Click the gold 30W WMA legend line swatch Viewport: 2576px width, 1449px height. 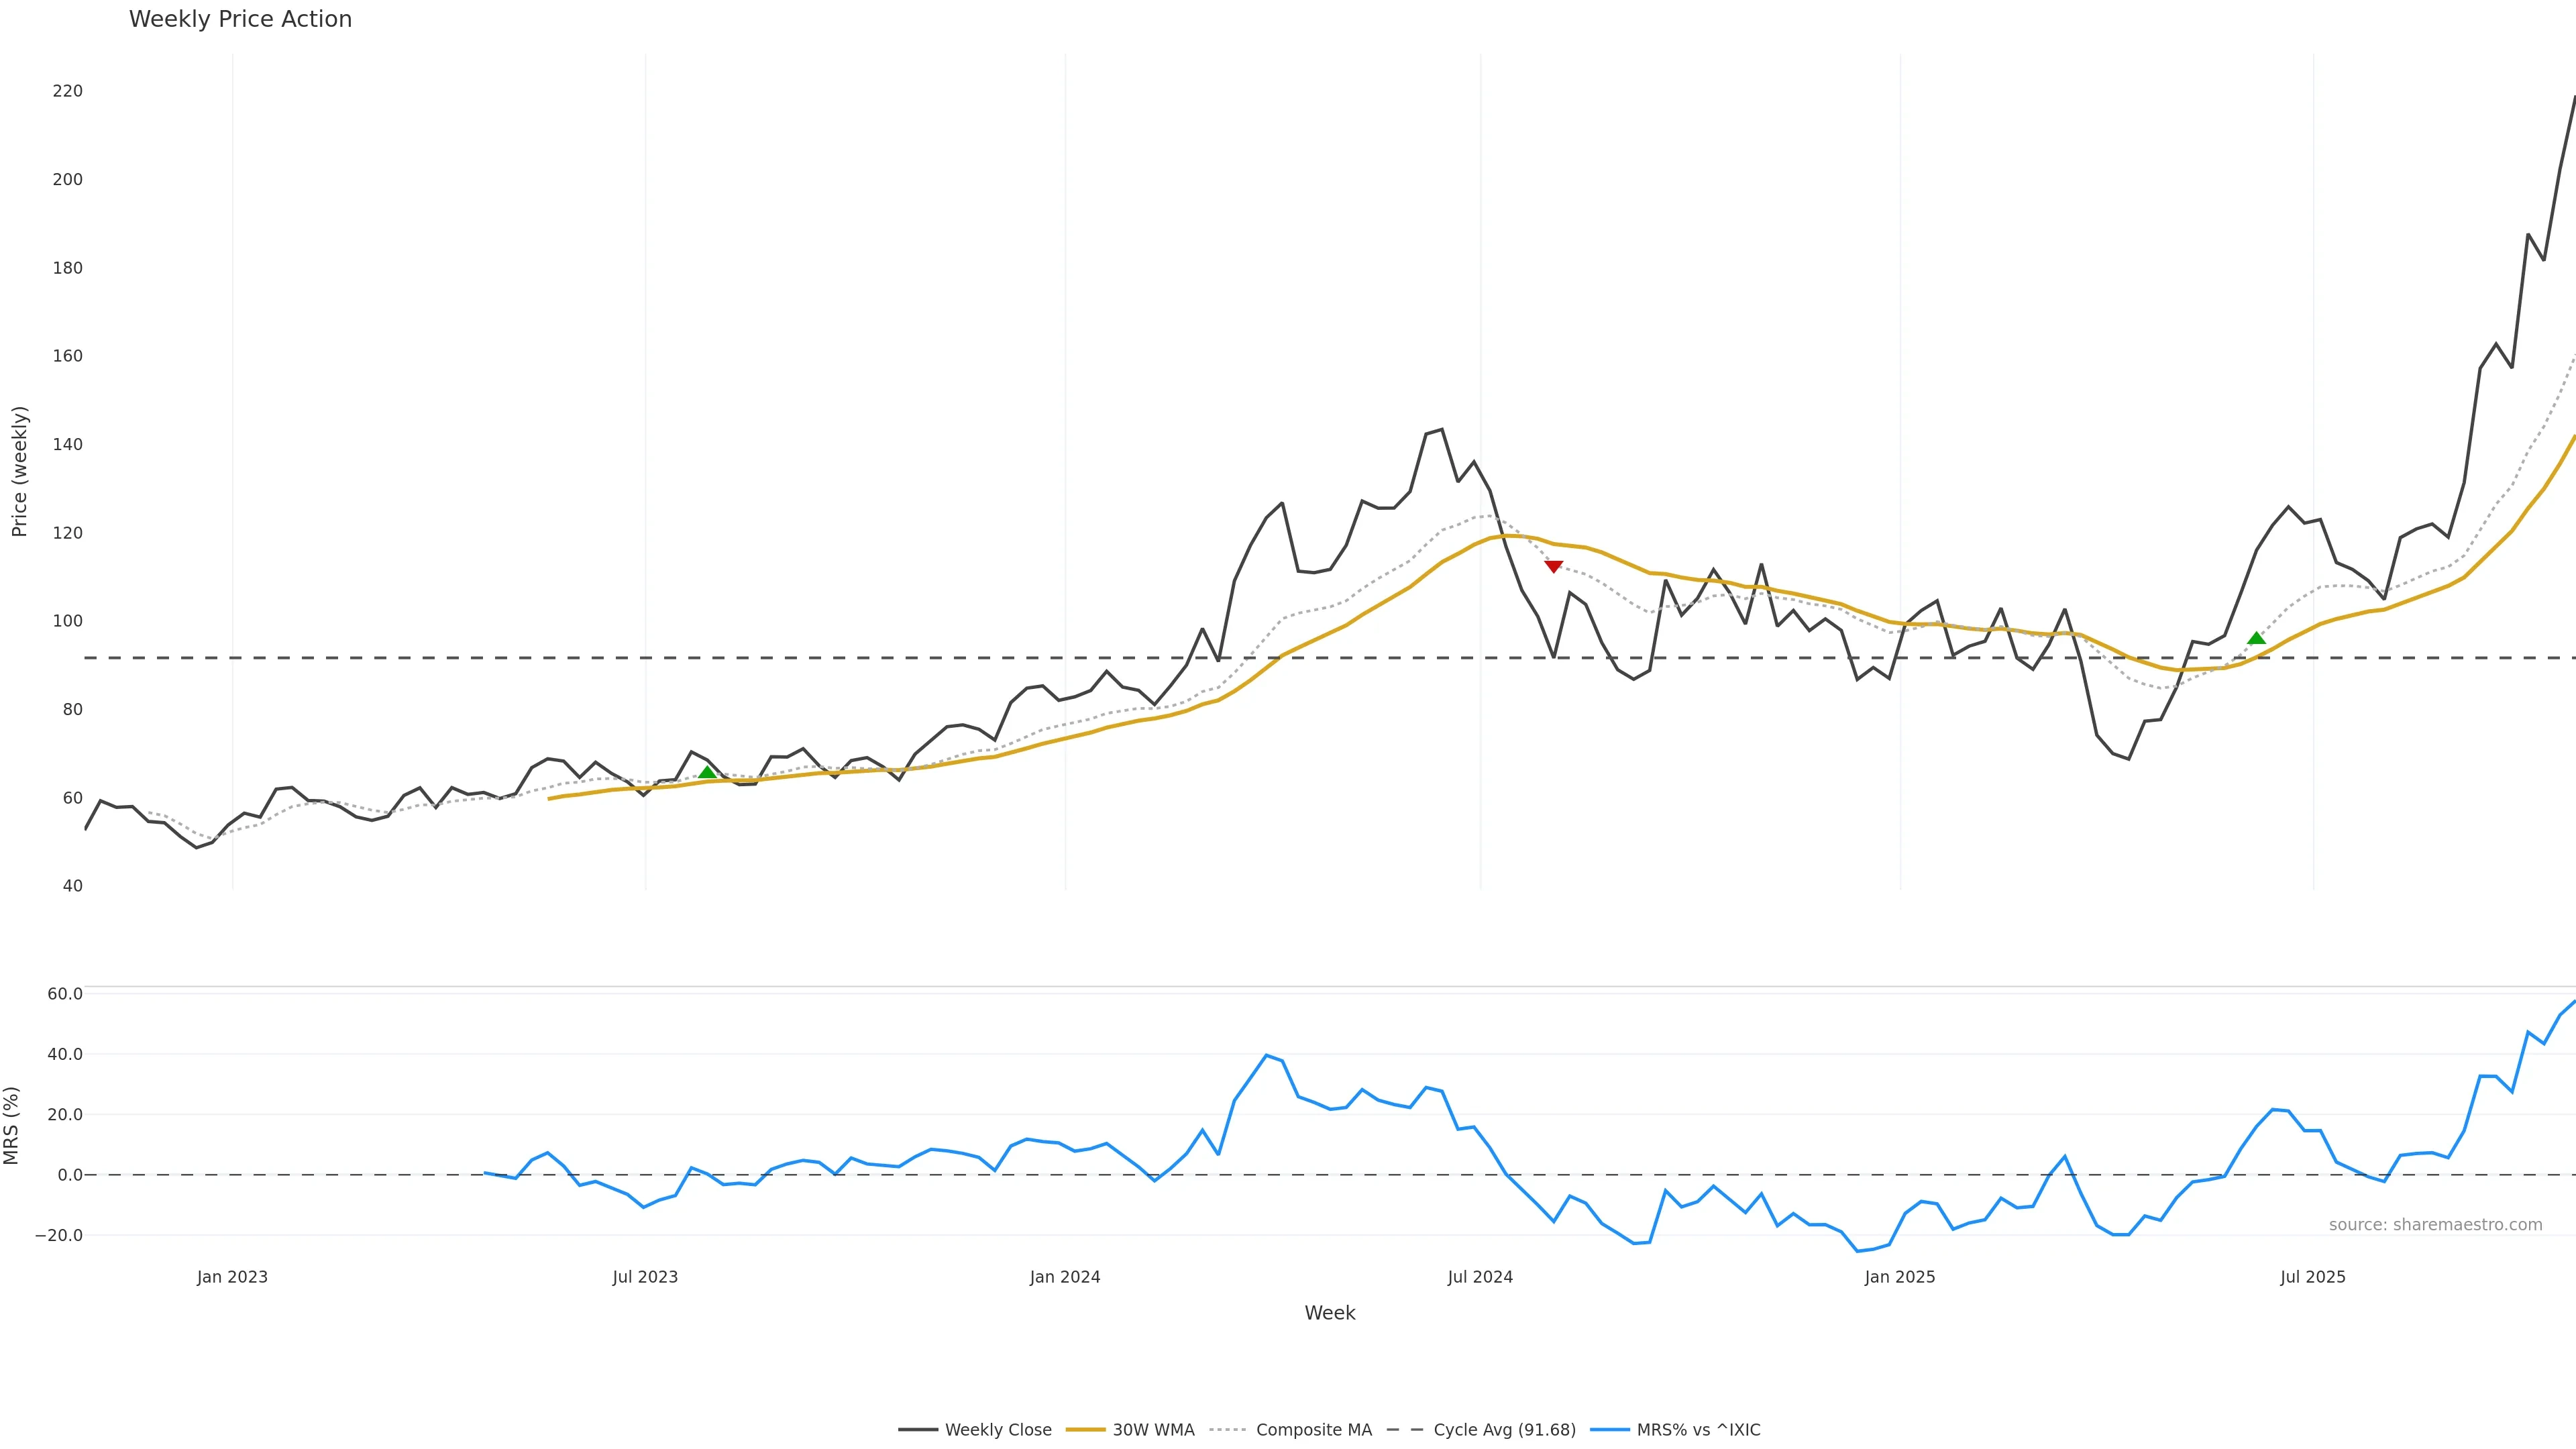[x=1085, y=1430]
